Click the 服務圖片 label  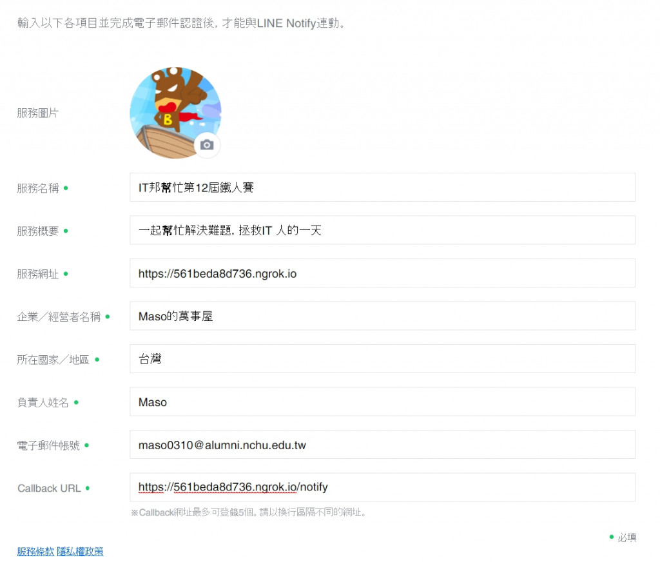click(x=38, y=113)
